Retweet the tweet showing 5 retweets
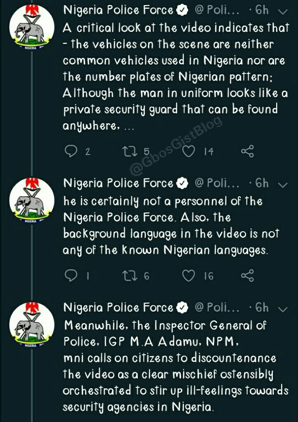The height and width of the screenshot is (422, 298). pos(129,152)
